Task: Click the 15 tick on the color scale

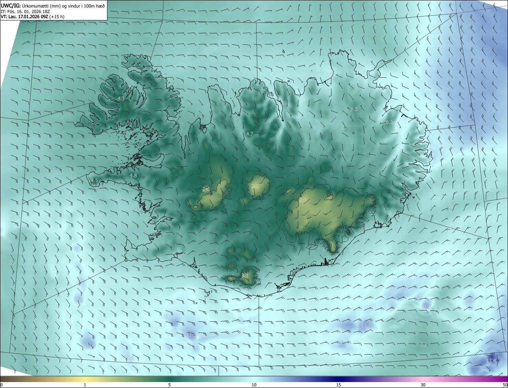Action: [339, 385]
